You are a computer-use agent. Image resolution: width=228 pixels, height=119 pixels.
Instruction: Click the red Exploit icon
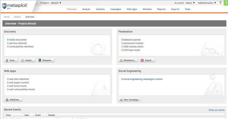pyautogui.click(x=142, y=60)
